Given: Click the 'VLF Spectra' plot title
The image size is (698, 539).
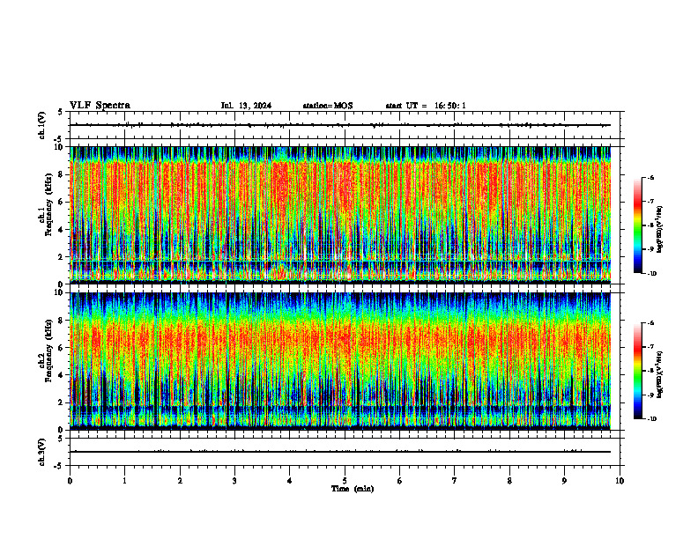Looking at the screenshot, I should click(x=100, y=106).
